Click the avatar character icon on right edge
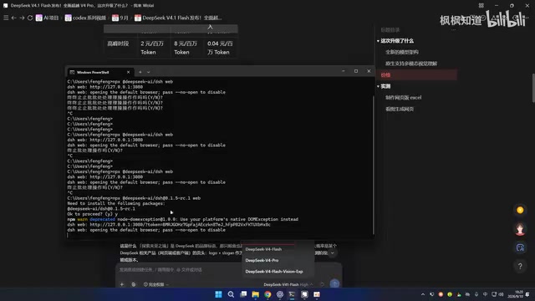This screenshot has width=535, height=301. click(x=520, y=229)
